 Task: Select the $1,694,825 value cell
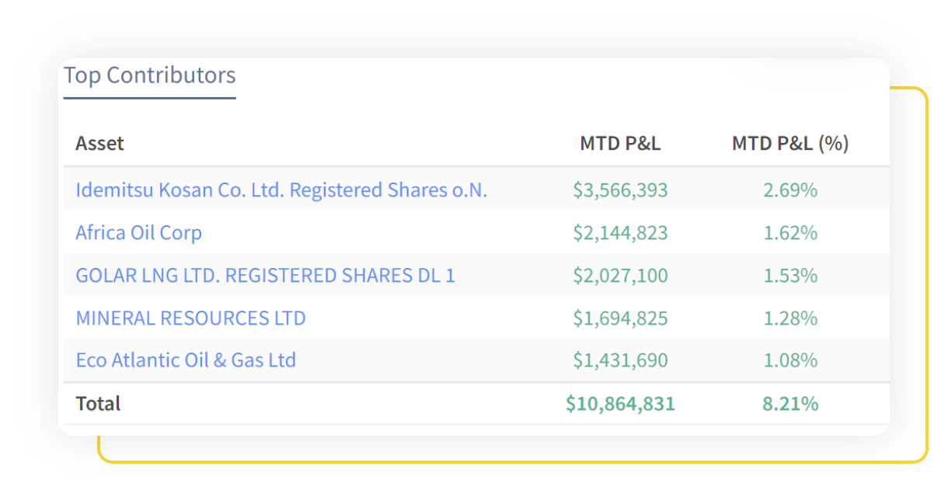click(x=620, y=318)
